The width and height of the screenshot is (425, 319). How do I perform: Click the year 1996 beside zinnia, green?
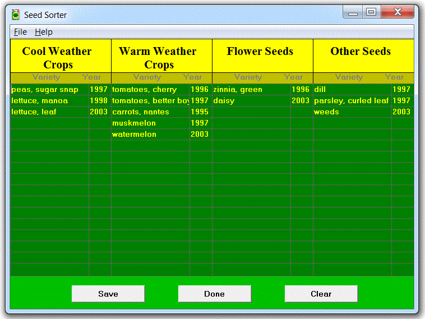pos(302,90)
